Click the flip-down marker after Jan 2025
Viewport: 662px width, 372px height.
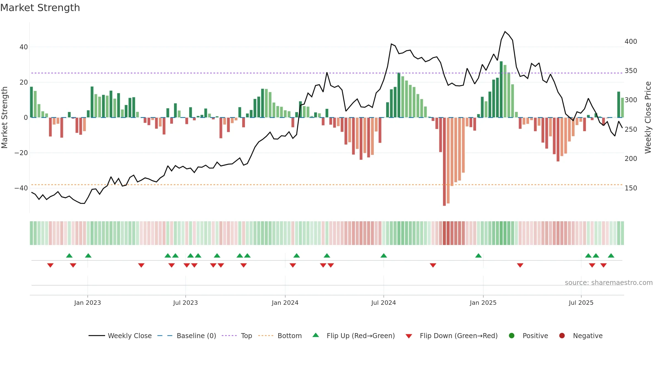point(520,265)
